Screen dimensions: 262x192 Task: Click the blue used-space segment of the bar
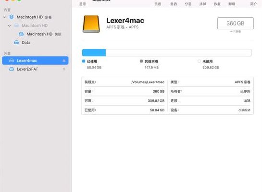coord(94,52)
